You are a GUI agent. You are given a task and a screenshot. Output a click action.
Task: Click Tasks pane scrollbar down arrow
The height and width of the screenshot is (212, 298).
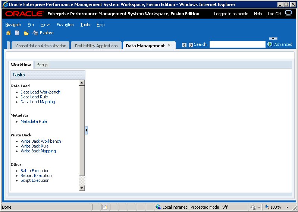pos(82,188)
